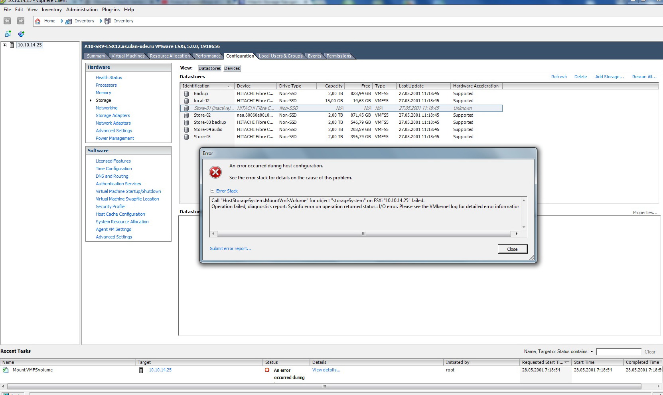
Task: Sort by Identification column header
Action: [207, 86]
